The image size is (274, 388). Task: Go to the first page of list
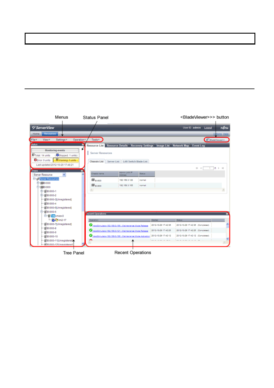point(197,168)
